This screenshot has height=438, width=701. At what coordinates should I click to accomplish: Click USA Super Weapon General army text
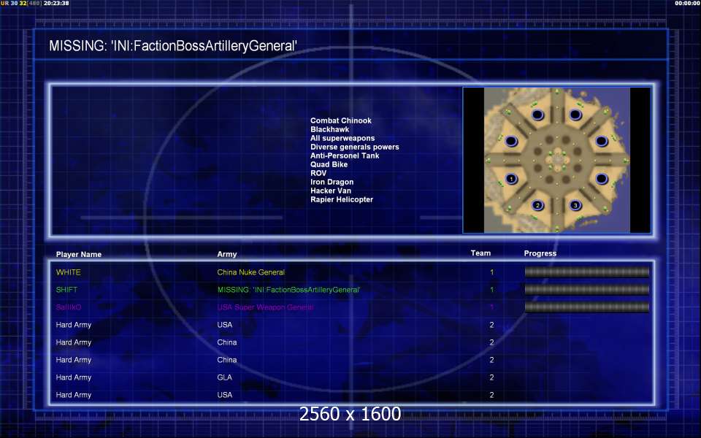[x=266, y=307]
